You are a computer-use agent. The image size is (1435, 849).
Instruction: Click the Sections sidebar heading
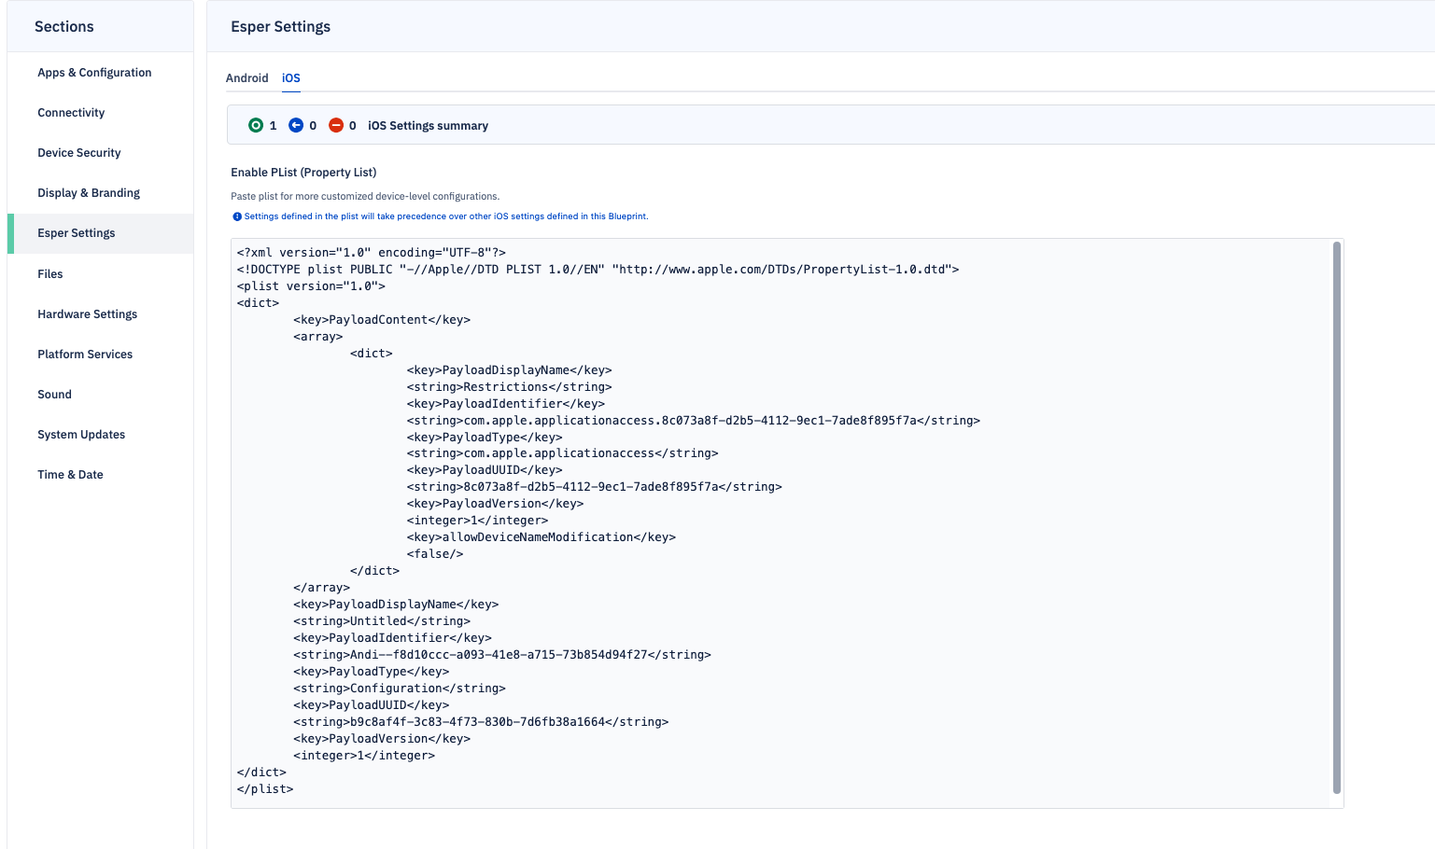64,27
